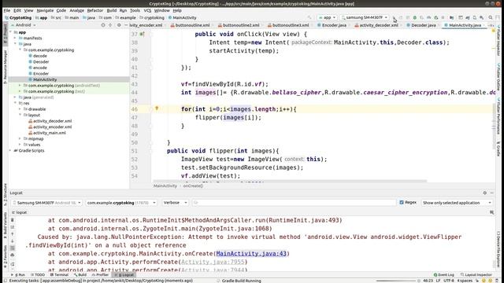The width and height of the screenshot is (504, 283).
Task: Click the yellow intention lightbulb on line 46
Action: [157, 108]
